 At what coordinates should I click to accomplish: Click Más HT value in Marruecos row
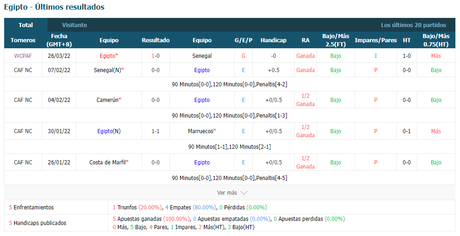436,131
